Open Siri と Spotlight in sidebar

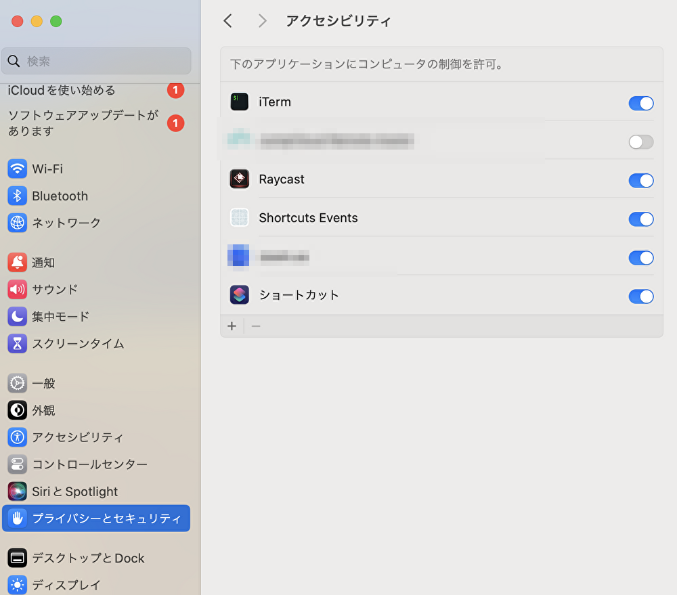tap(96, 491)
